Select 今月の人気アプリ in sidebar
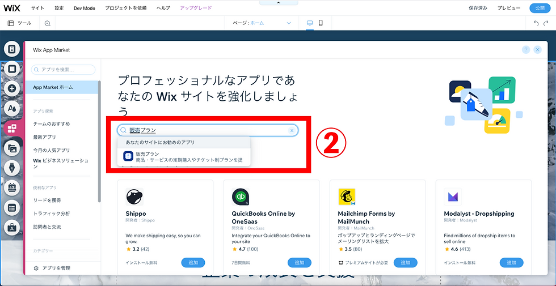 (52, 150)
